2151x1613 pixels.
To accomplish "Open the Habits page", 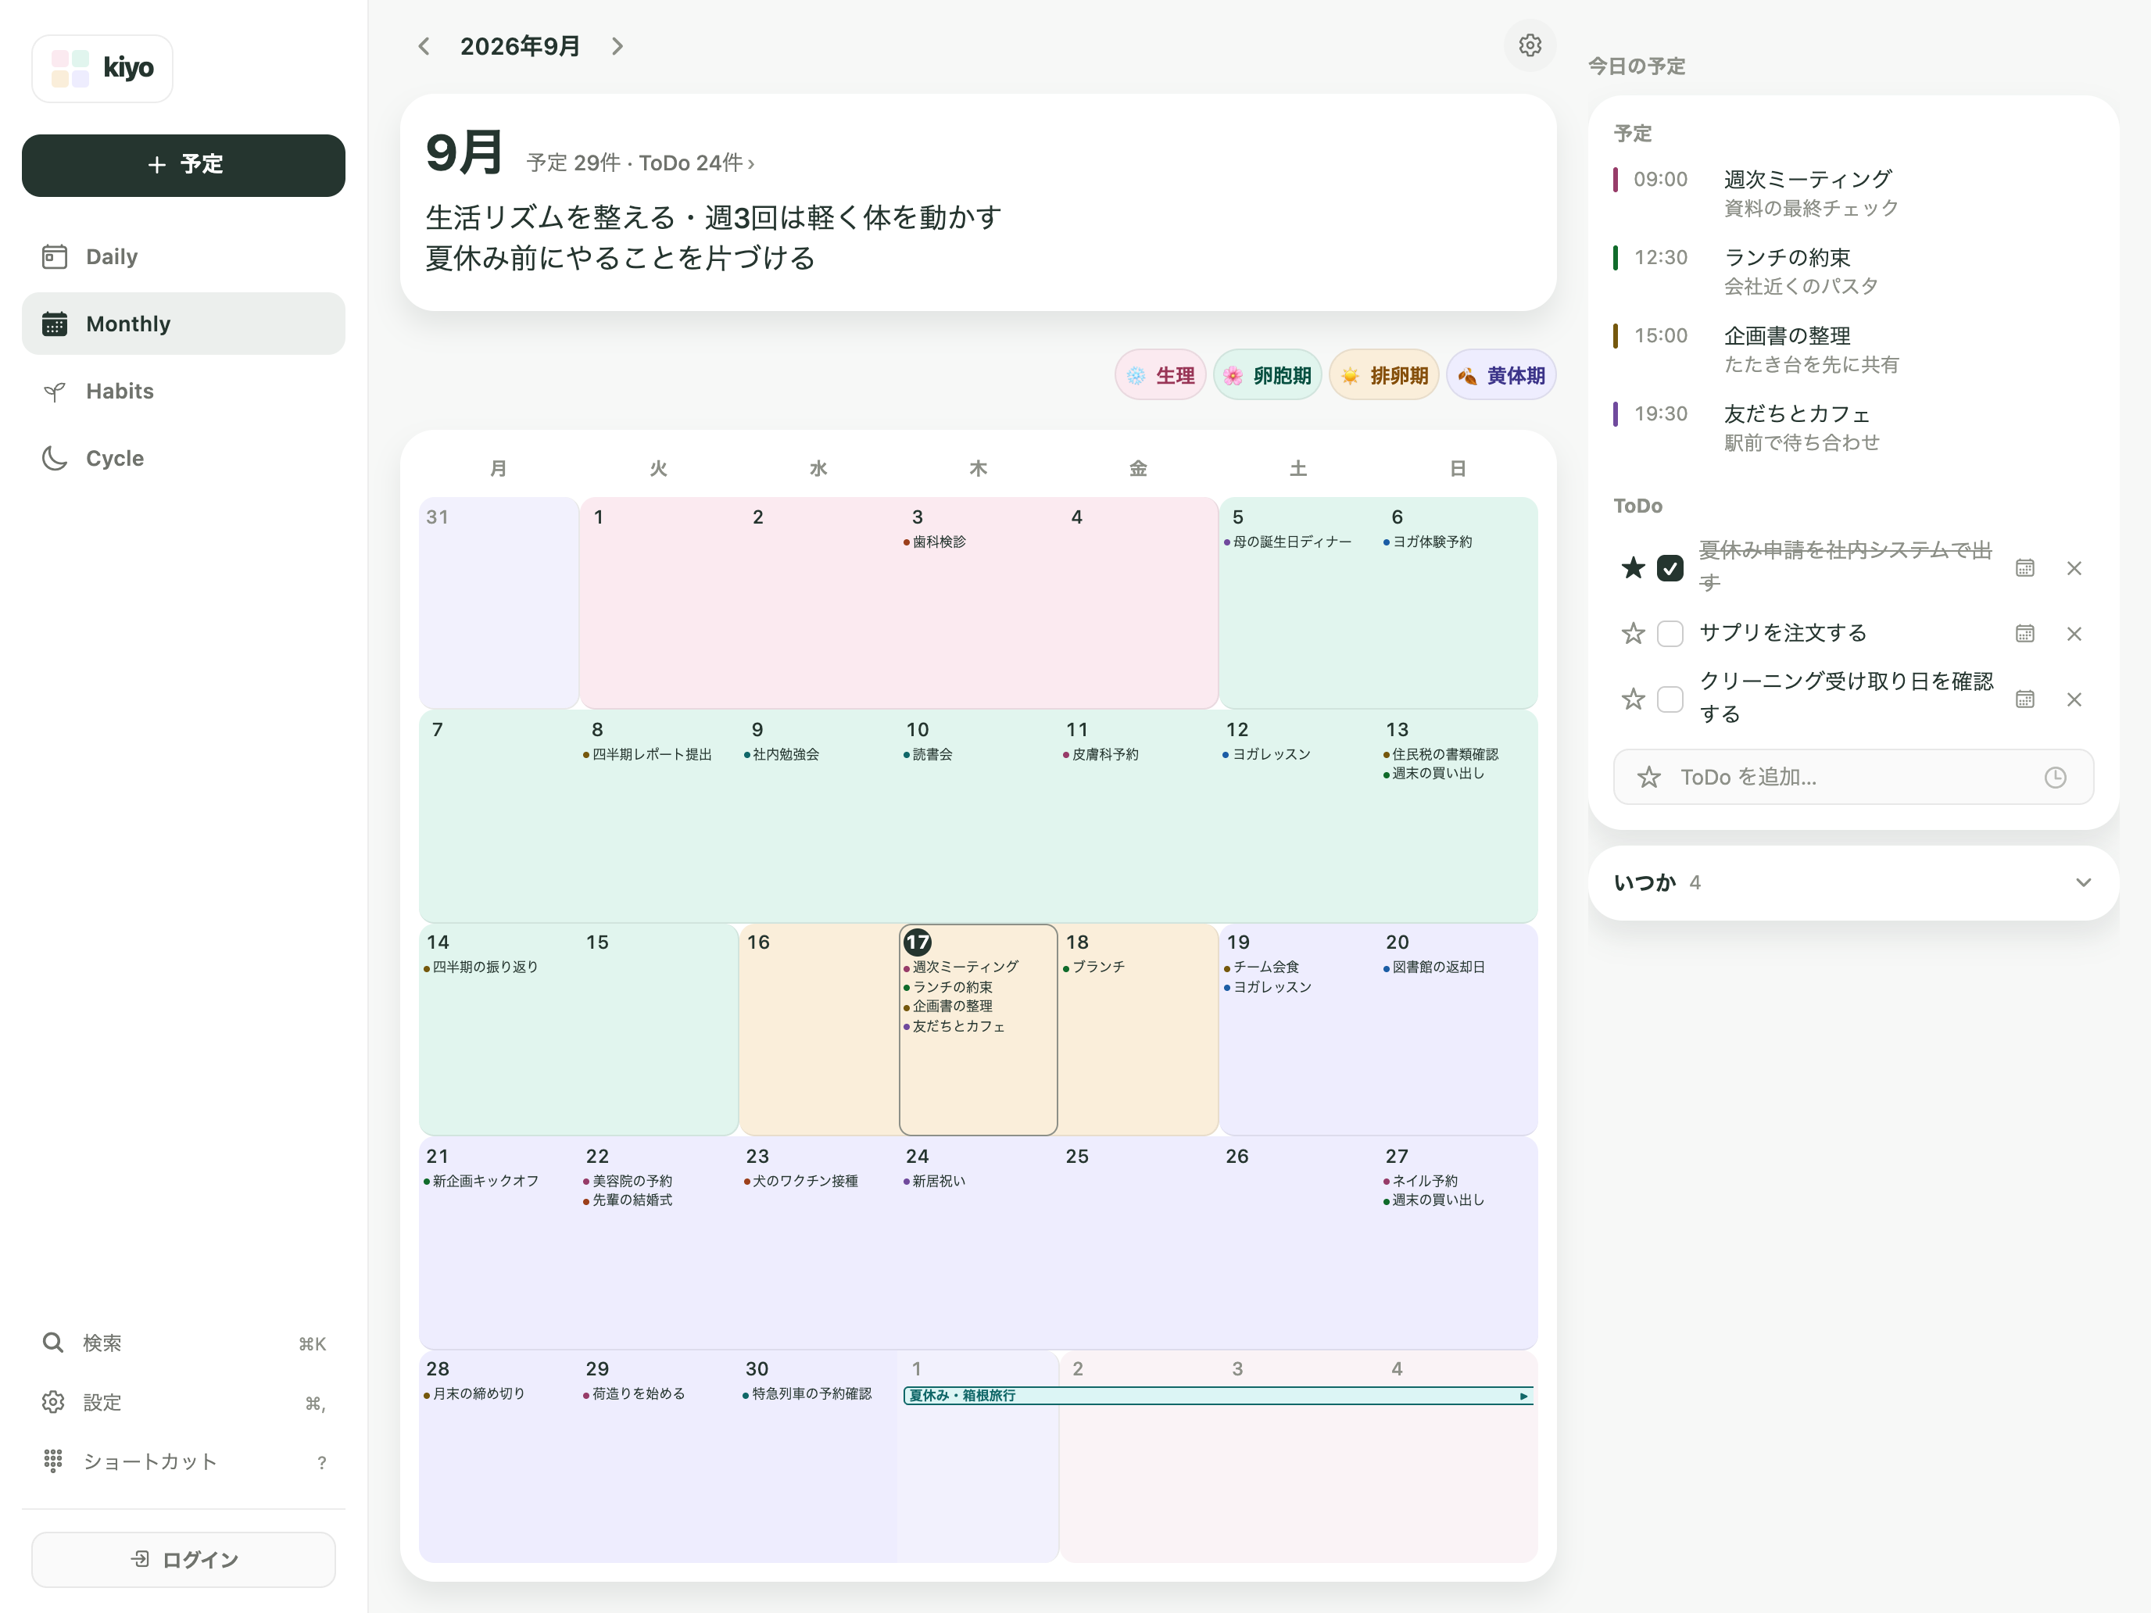I will tap(184, 391).
